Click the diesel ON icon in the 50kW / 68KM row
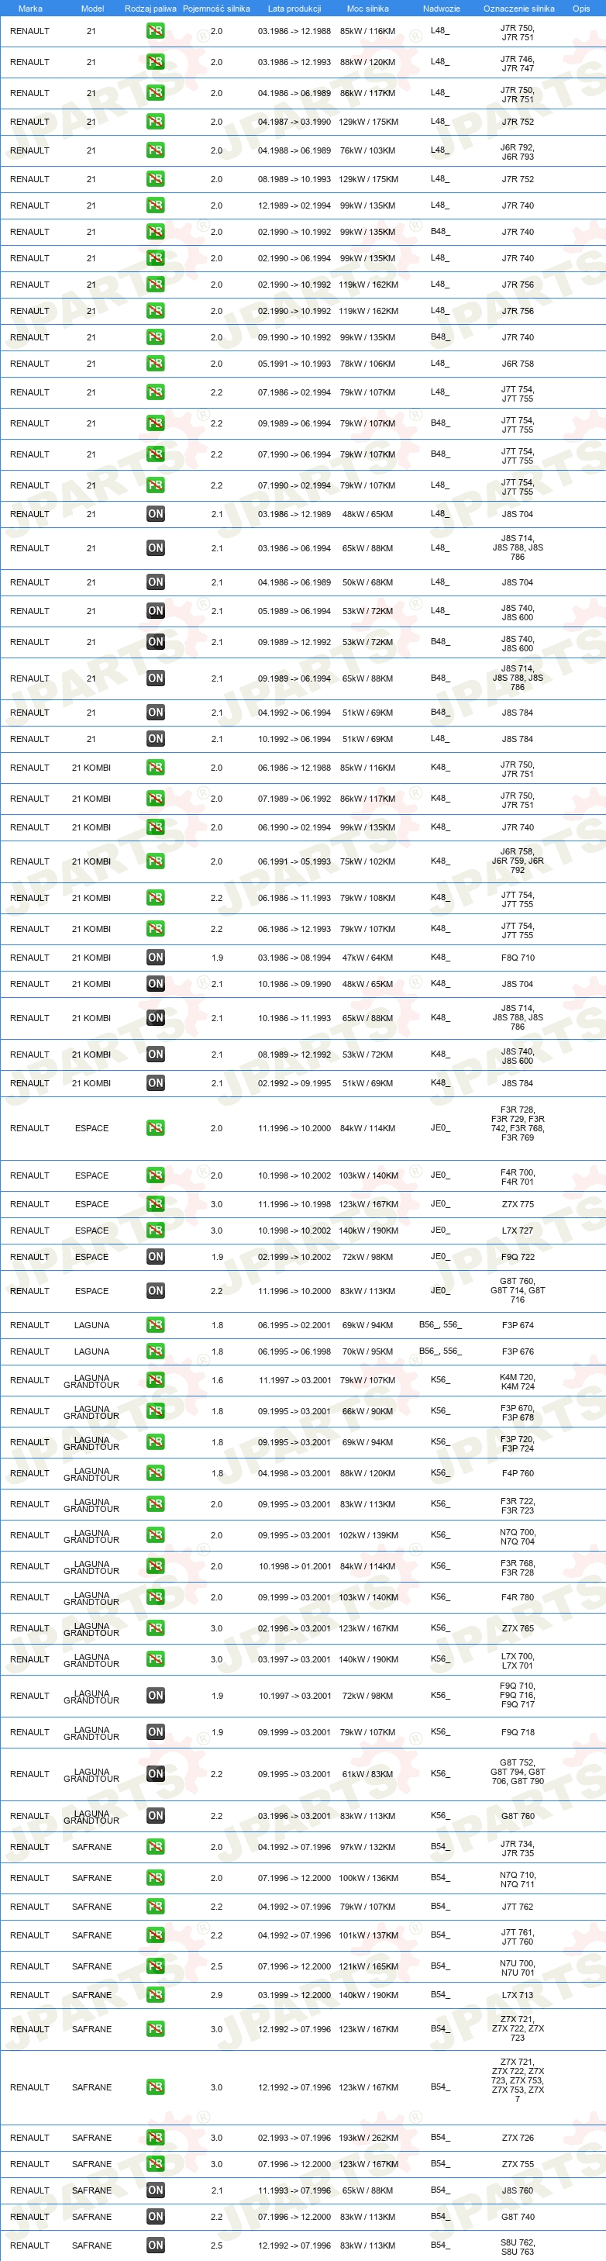 [155, 582]
